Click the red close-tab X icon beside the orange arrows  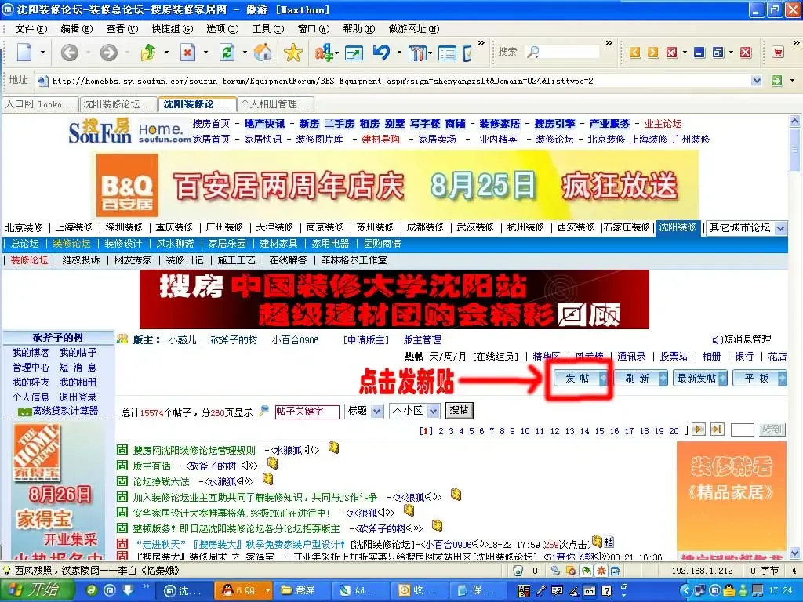point(672,53)
